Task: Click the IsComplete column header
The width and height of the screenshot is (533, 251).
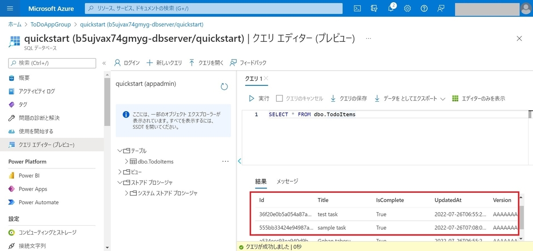Action: pos(390,200)
